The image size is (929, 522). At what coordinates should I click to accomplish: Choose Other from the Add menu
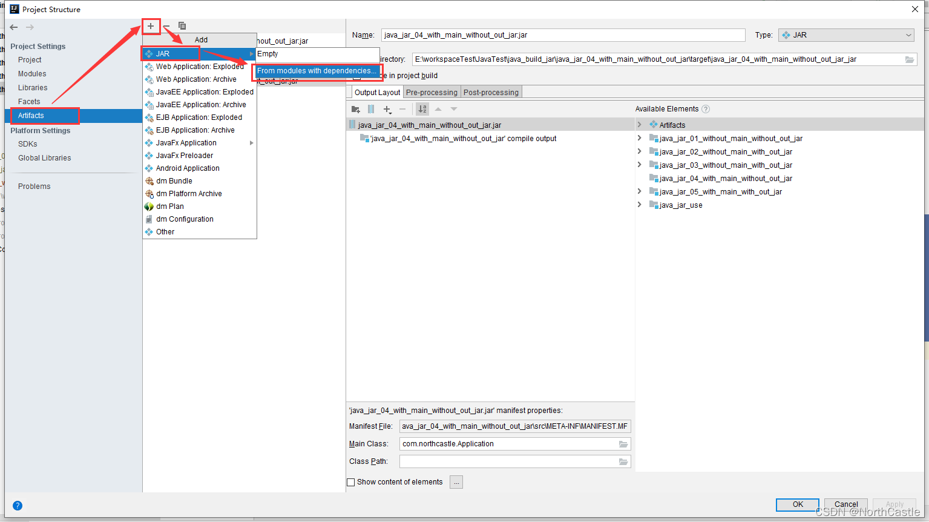[200, 232]
